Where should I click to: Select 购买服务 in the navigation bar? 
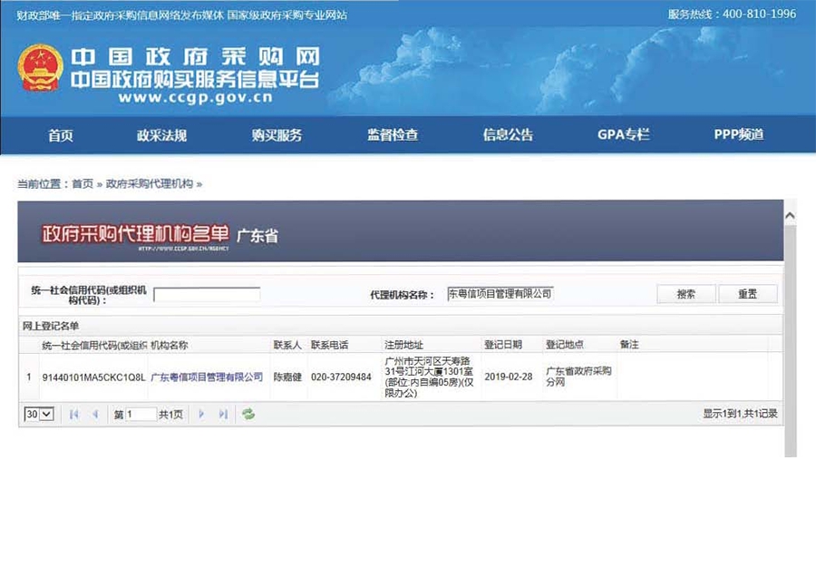(x=277, y=135)
